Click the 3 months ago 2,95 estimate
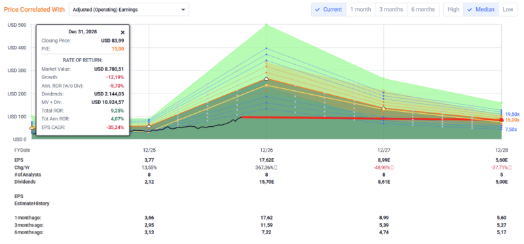 click(x=149, y=225)
